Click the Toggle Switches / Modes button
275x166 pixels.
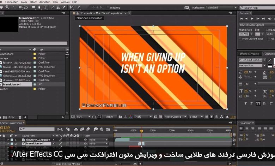(x=67, y=164)
